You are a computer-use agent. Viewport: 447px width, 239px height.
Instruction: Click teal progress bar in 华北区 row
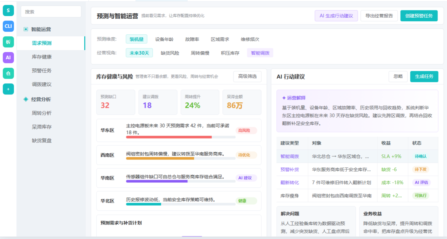point(144,204)
